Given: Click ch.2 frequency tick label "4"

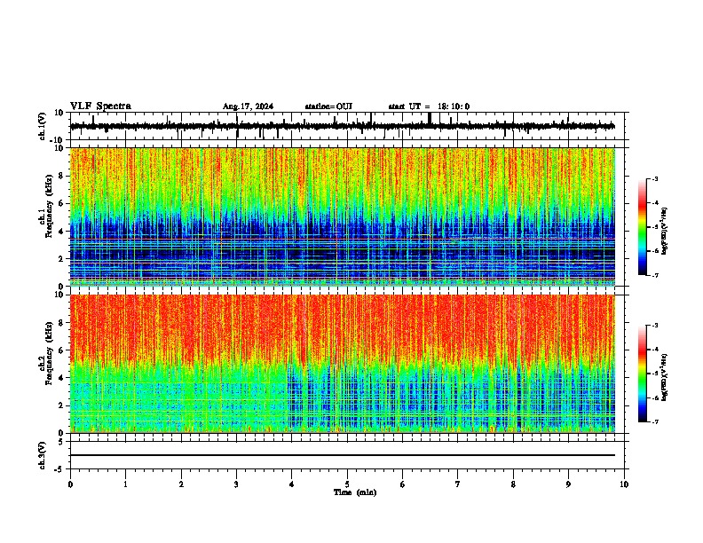Looking at the screenshot, I should (62, 378).
